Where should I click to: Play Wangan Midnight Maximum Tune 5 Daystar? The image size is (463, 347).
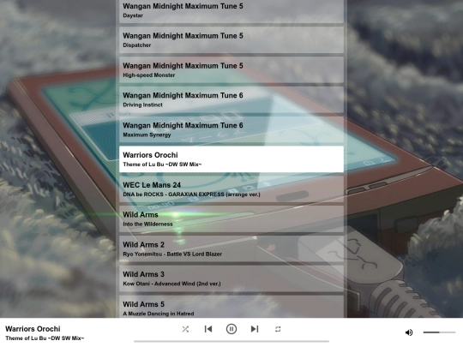(231, 11)
